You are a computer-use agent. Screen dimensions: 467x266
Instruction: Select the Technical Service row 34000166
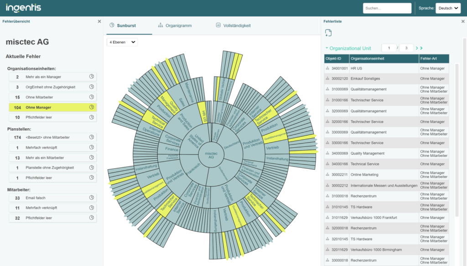click(387, 164)
